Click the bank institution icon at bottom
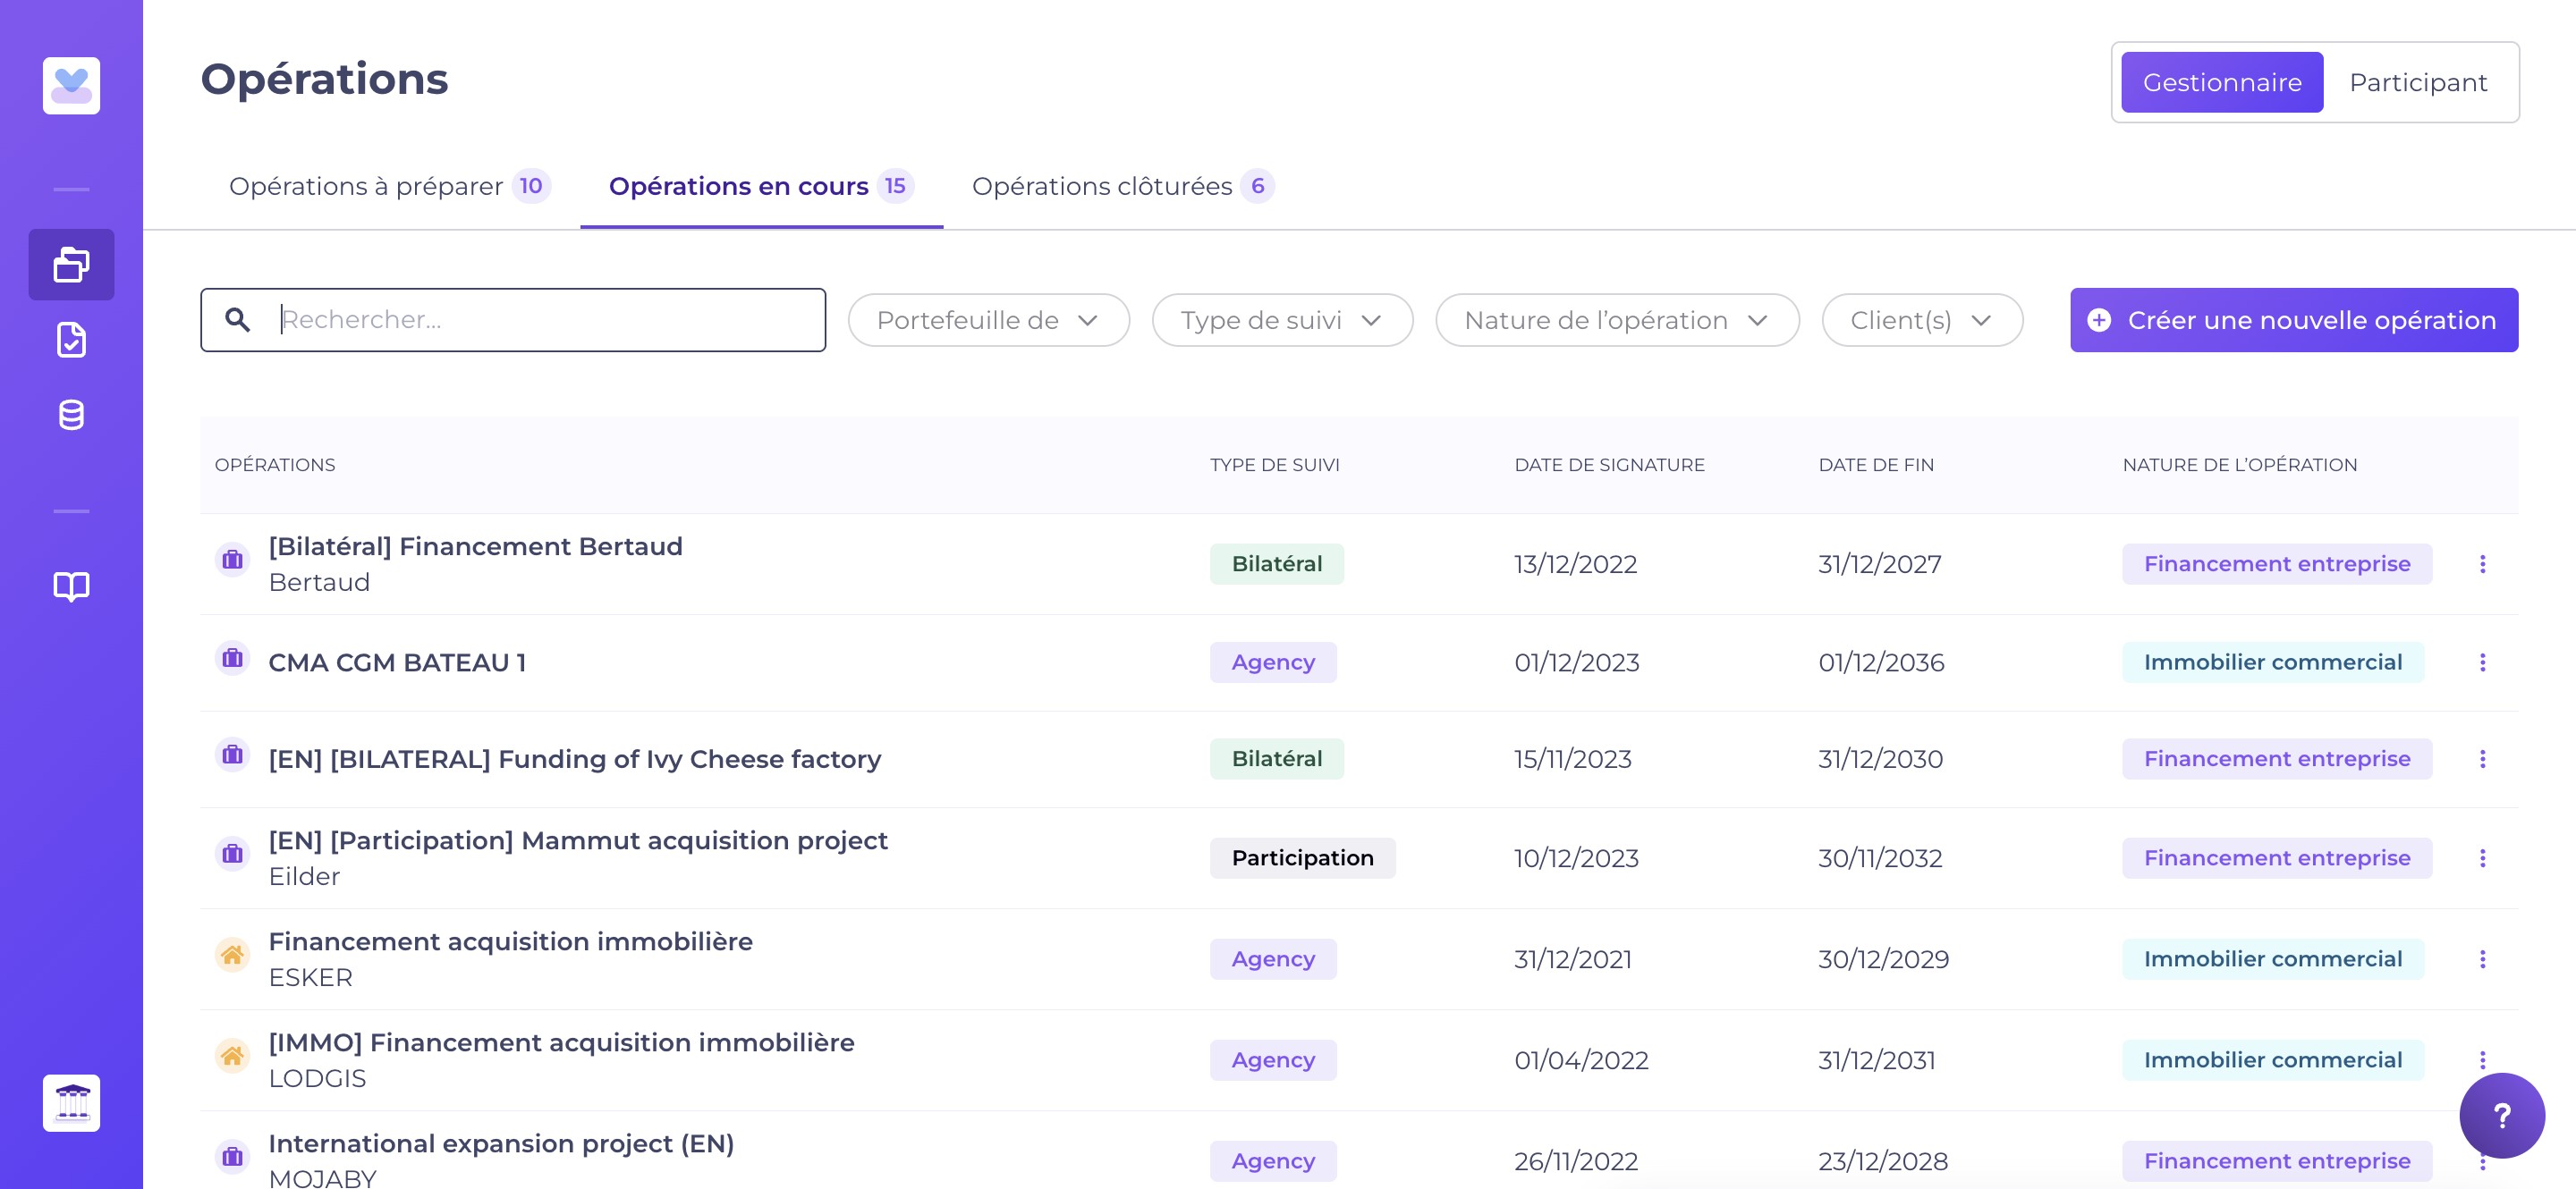2576x1189 pixels. [71, 1102]
